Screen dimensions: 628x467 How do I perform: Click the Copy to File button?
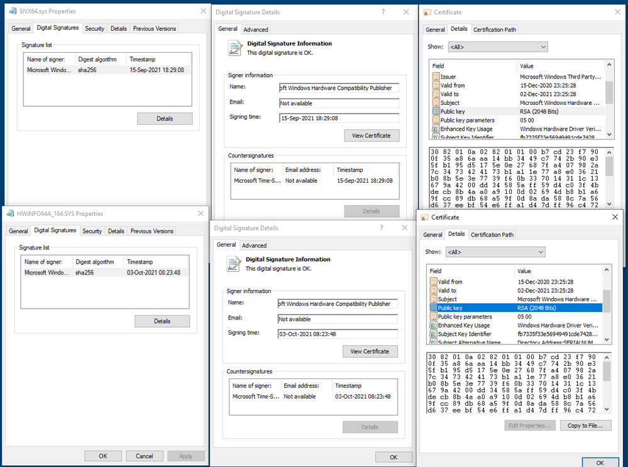pos(585,426)
